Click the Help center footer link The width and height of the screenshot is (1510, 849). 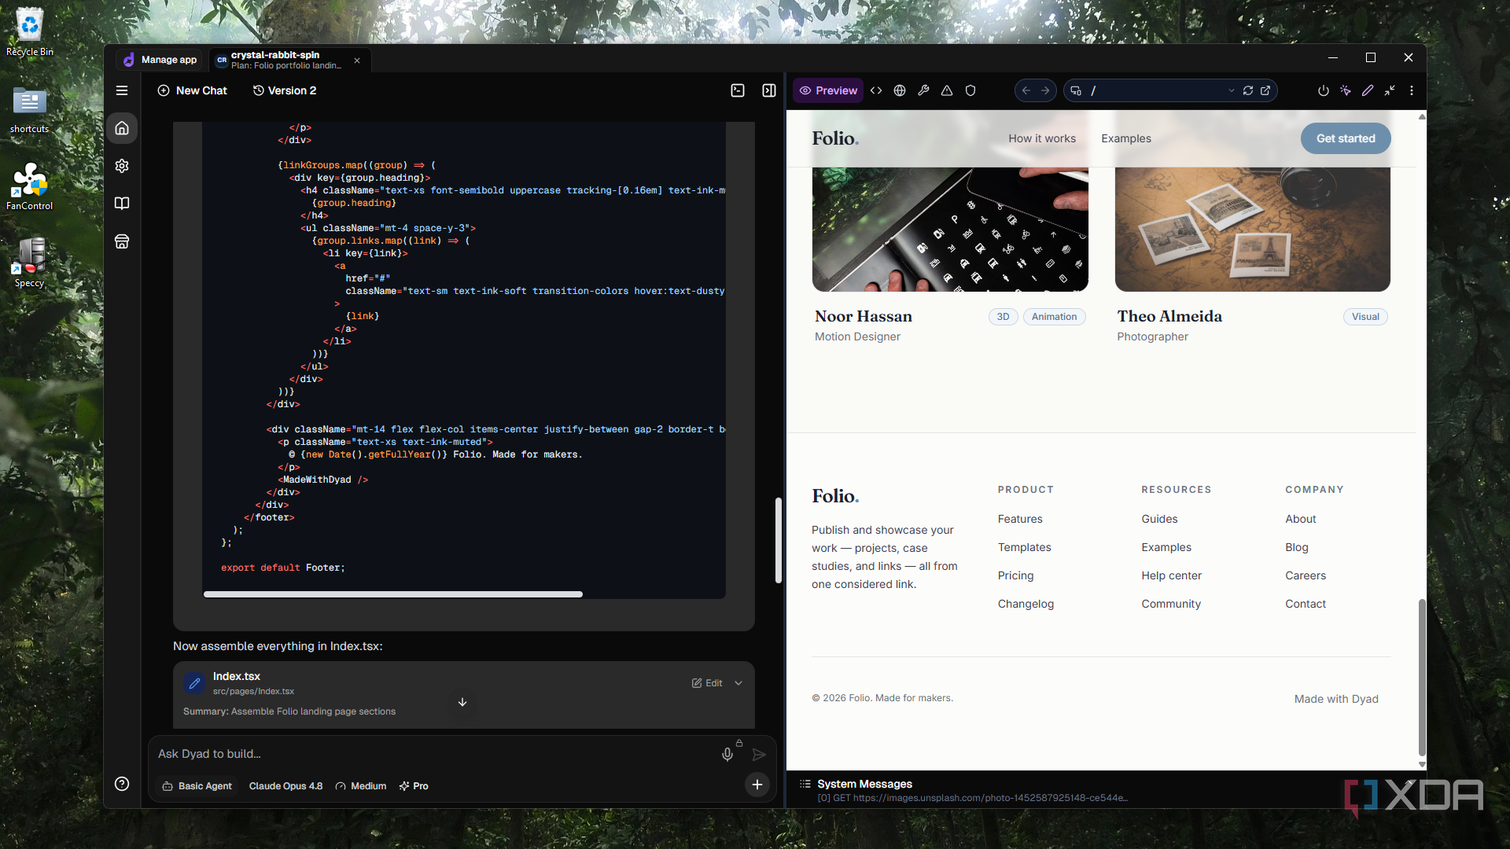click(1172, 575)
